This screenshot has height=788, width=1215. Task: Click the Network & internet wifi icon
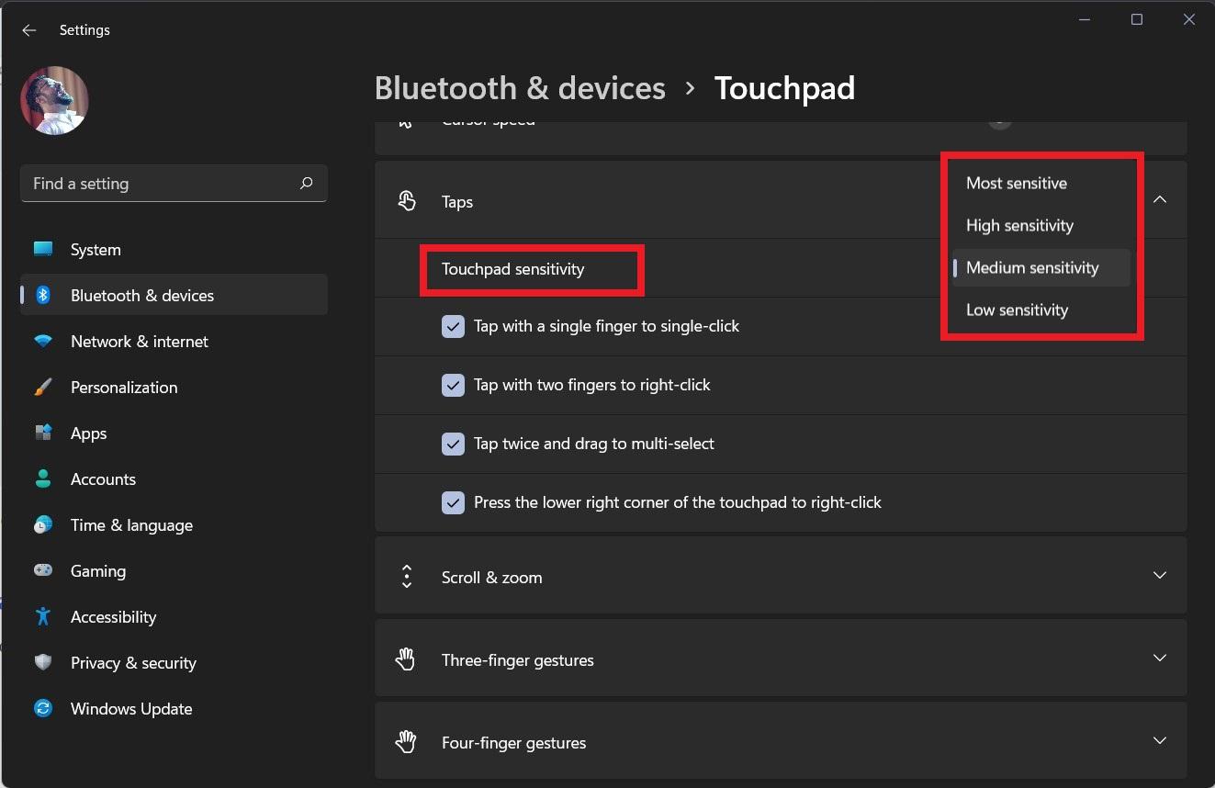pyautogui.click(x=43, y=342)
